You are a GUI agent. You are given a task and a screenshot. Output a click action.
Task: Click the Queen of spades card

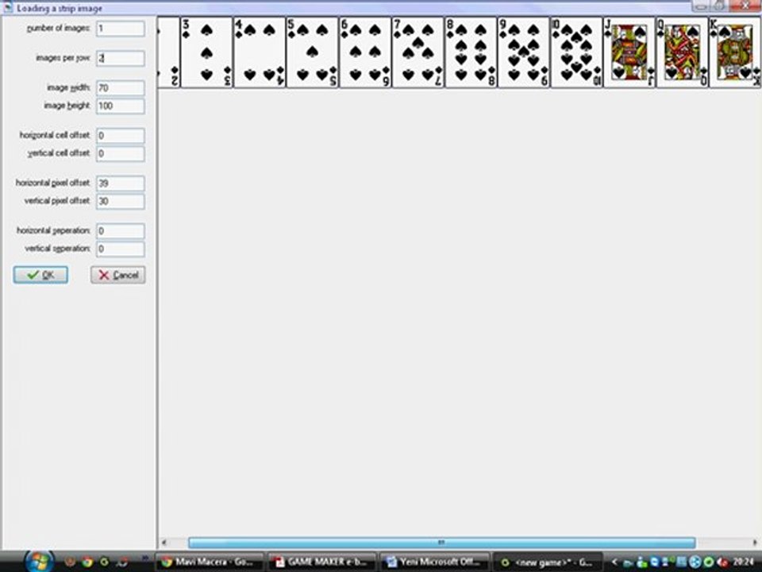click(x=683, y=52)
